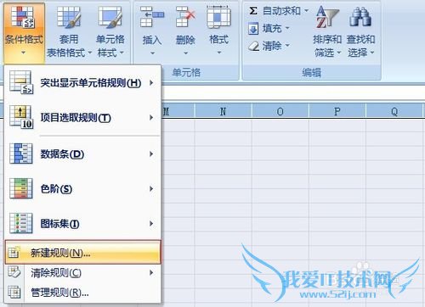Viewport: 425px width, 307px height.
Task: Open dropdown arrow under 格式
Action: [219, 53]
